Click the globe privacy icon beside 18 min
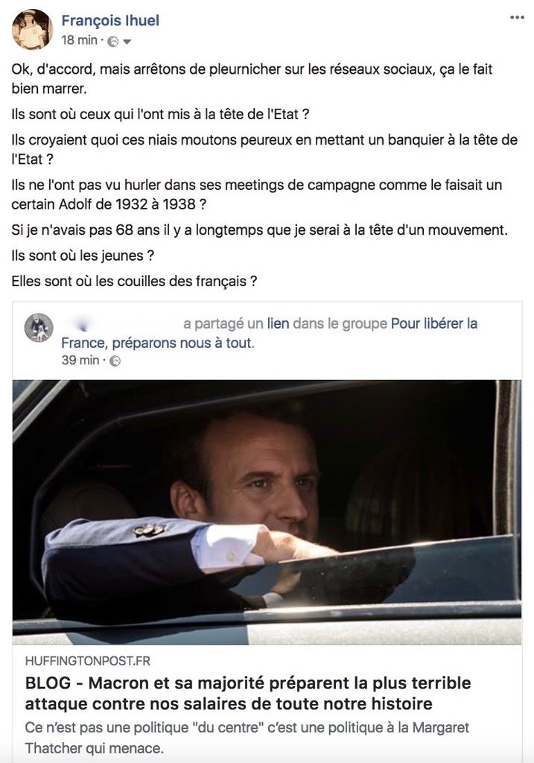 (x=112, y=42)
